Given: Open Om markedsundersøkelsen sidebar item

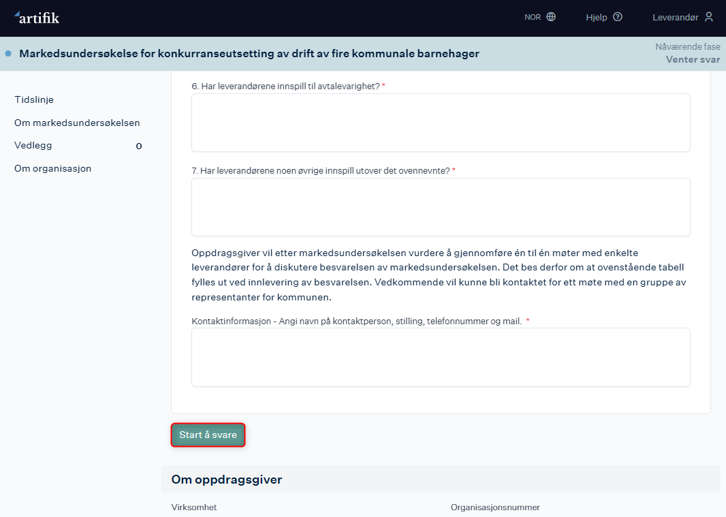Looking at the screenshot, I should (x=77, y=123).
